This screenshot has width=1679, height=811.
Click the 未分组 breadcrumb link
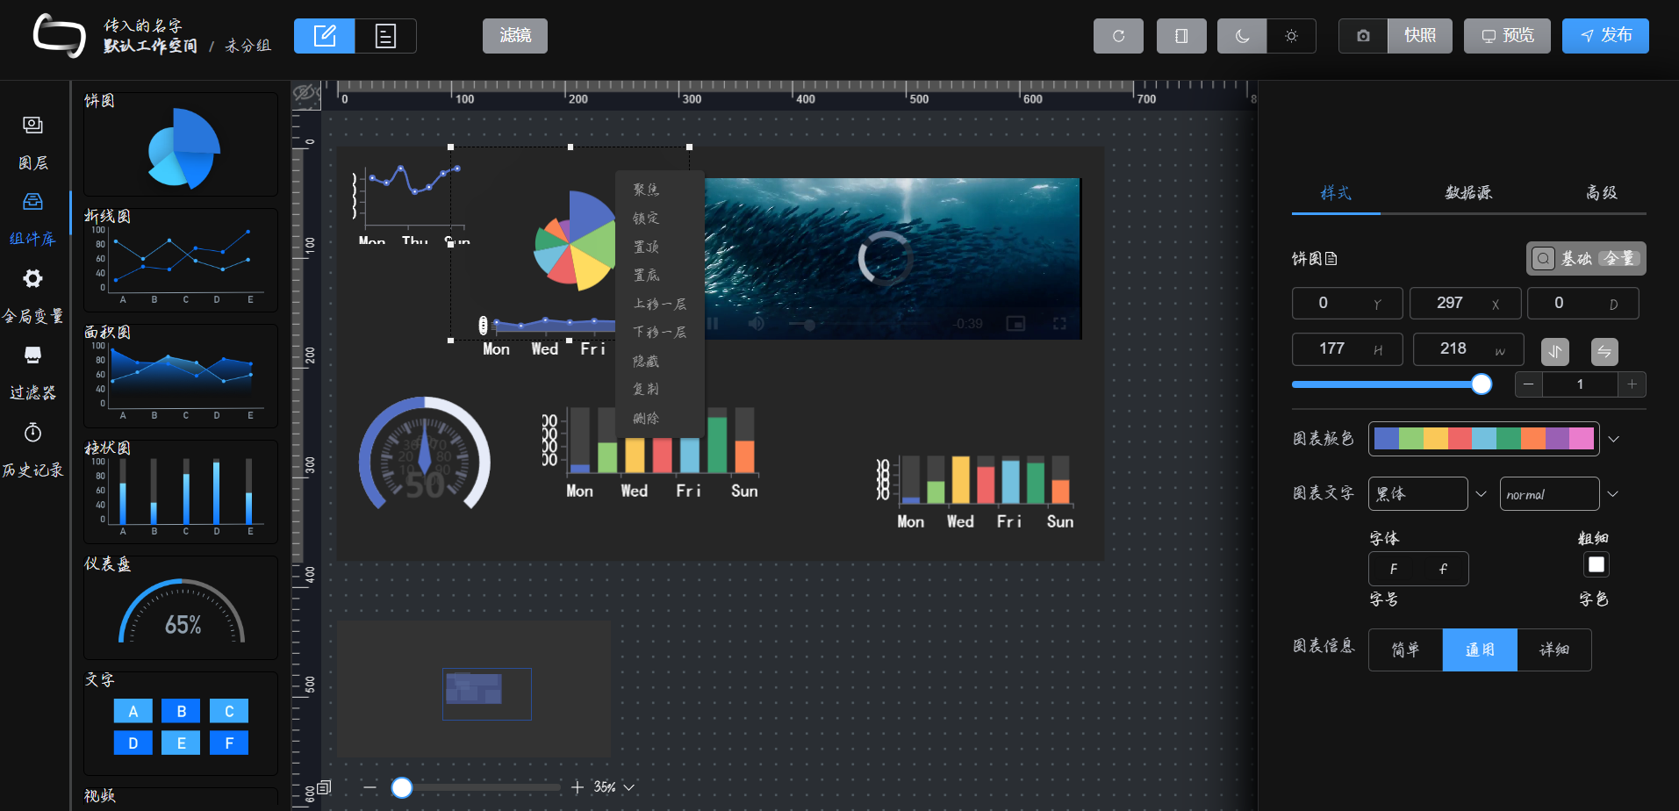[248, 46]
